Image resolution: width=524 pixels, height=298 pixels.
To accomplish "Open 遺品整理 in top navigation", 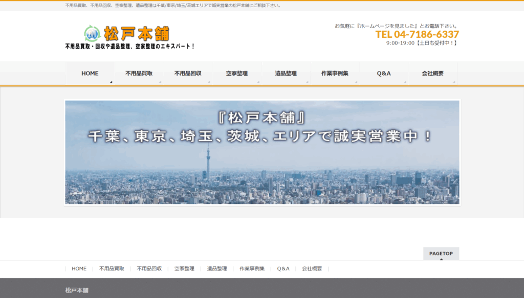I will point(286,74).
